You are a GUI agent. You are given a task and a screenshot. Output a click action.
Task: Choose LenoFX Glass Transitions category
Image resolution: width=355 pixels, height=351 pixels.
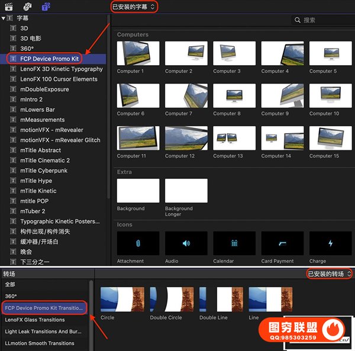click(35, 320)
